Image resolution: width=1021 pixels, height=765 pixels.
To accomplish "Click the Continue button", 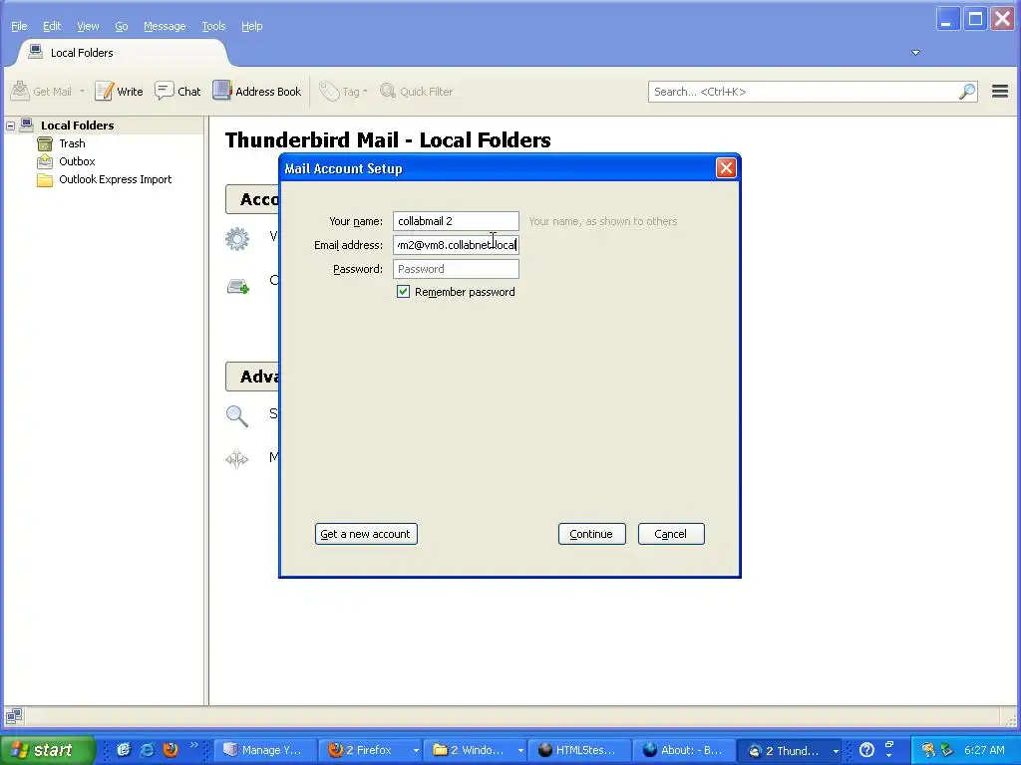I will point(592,534).
